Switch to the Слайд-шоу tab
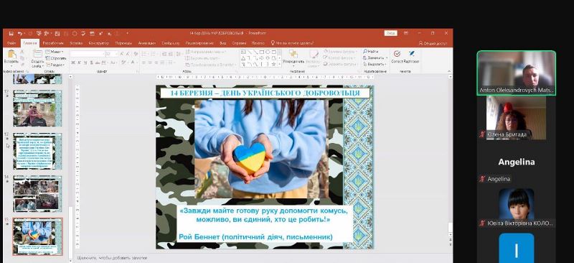This screenshot has width=574, height=263. click(x=171, y=43)
